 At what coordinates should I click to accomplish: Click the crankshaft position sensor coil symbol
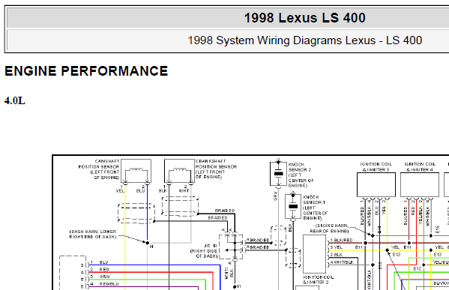point(180,171)
